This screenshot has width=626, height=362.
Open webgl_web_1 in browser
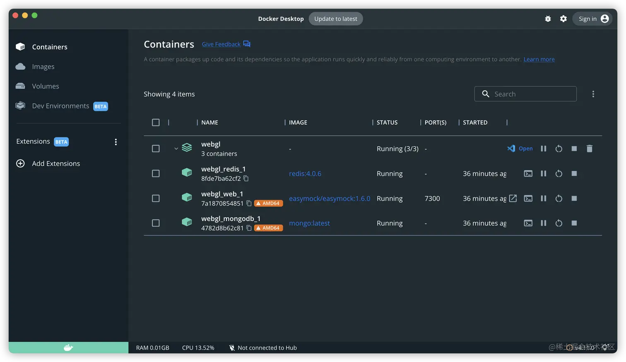point(513,198)
